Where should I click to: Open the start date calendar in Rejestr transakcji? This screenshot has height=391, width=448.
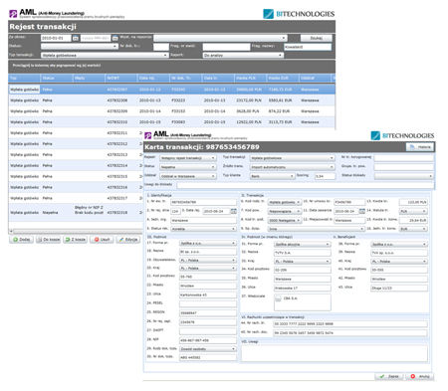click(x=76, y=38)
